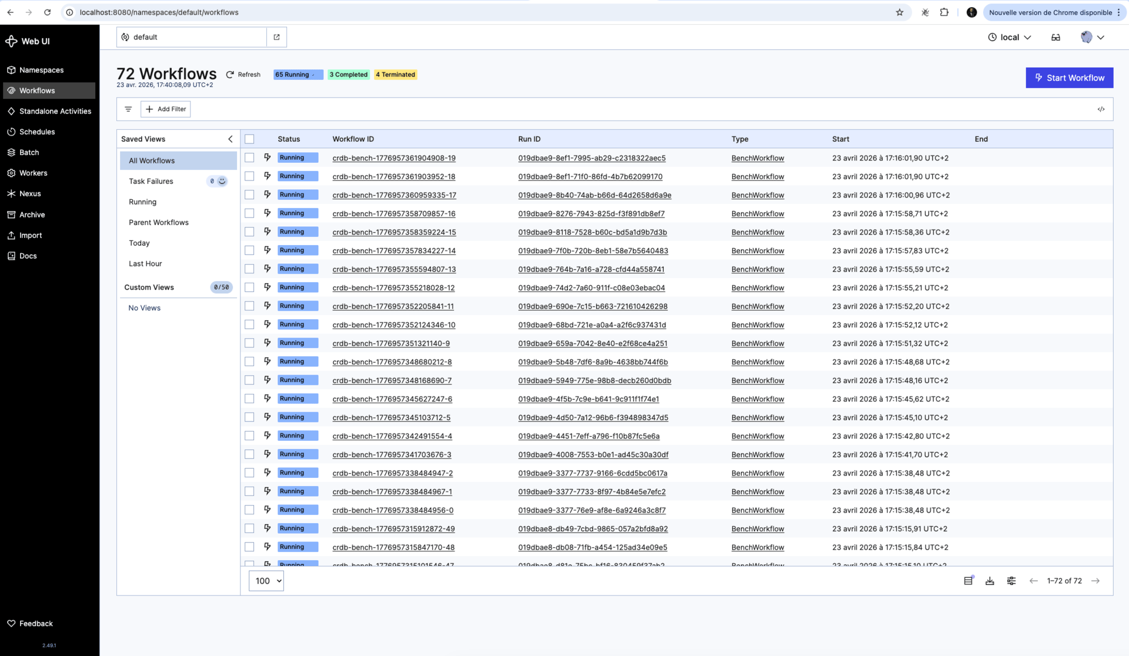1129x656 pixels.
Task: Open the local timezone dropdown
Action: 1009,37
